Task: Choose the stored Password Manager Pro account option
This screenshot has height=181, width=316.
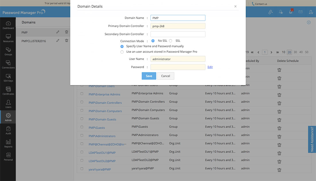Action: pyautogui.click(x=122, y=52)
